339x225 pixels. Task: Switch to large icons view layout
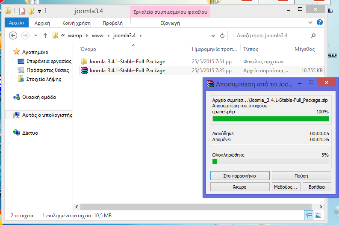[x=318, y=216]
